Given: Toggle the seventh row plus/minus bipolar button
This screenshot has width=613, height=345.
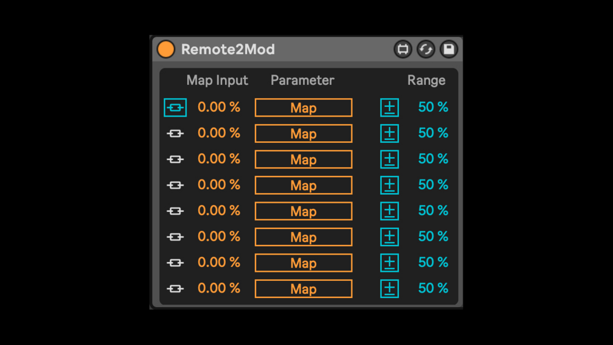Looking at the screenshot, I should coord(389,263).
